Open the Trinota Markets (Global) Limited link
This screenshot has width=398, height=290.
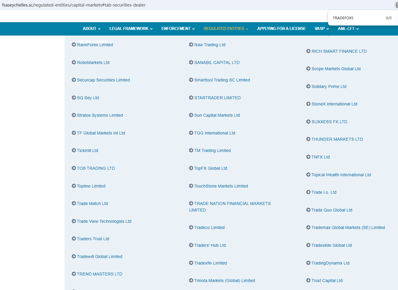(x=224, y=281)
